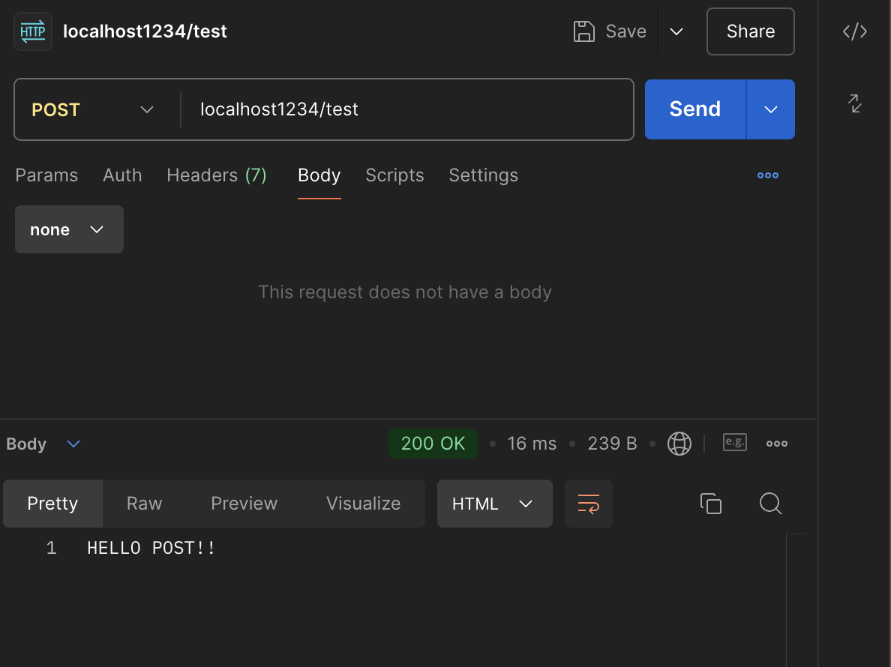Click the HTTP request type icon

coord(33,31)
